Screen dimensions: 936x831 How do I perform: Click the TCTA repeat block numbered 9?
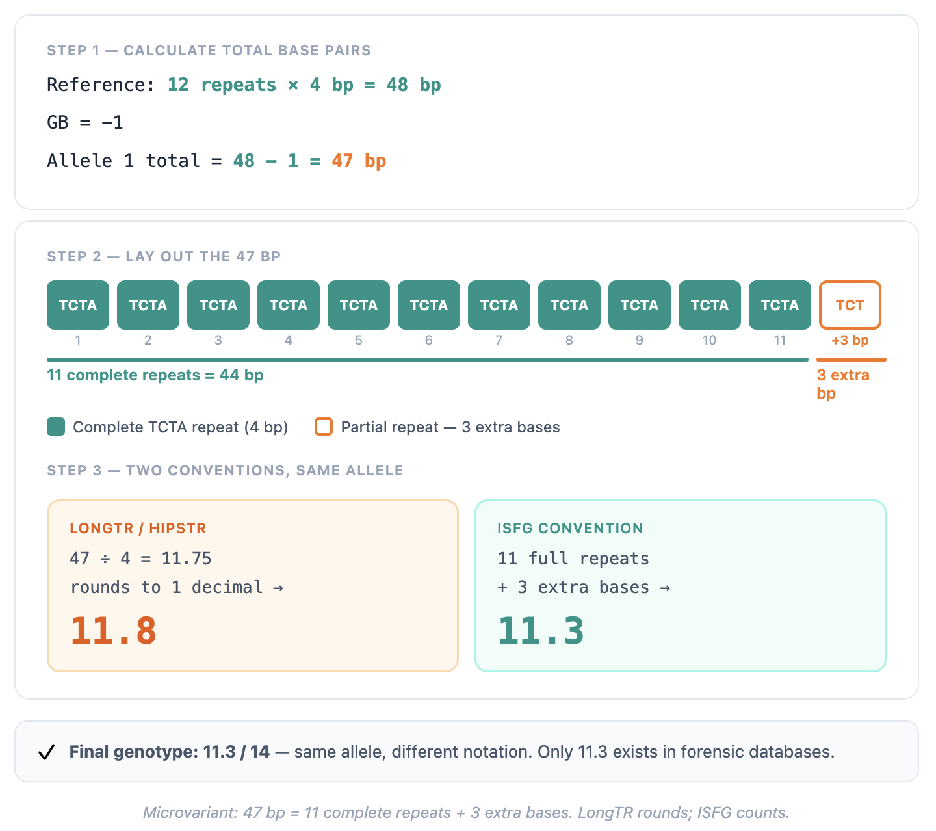coord(640,305)
